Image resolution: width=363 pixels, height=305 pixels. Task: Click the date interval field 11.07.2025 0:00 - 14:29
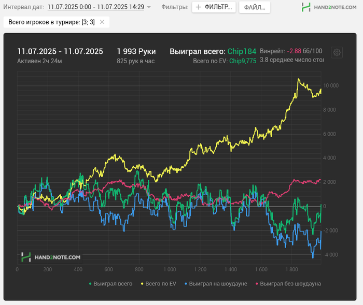click(96, 7)
